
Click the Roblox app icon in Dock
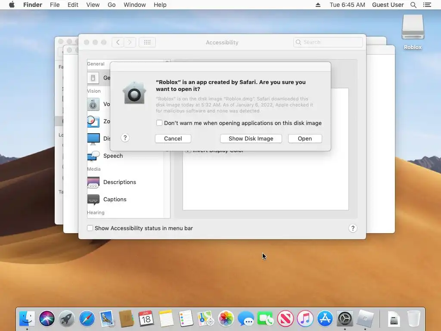(x=365, y=319)
